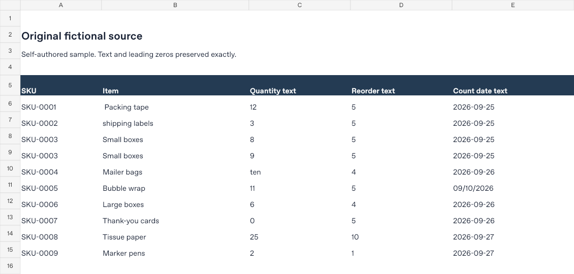Select the quantity cell '11'
Viewport: 574px width, 274px height.
(x=300, y=185)
